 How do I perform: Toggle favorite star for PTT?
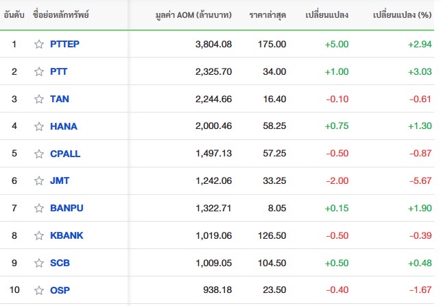(39, 72)
